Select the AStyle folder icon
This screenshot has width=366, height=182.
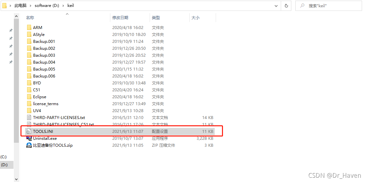[x=29, y=35]
